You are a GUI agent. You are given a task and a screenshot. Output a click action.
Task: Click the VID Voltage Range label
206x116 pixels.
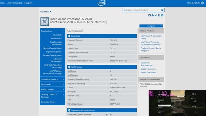[75, 104]
